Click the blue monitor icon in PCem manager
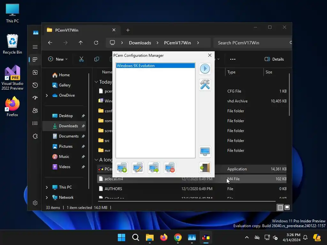 click(205, 152)
